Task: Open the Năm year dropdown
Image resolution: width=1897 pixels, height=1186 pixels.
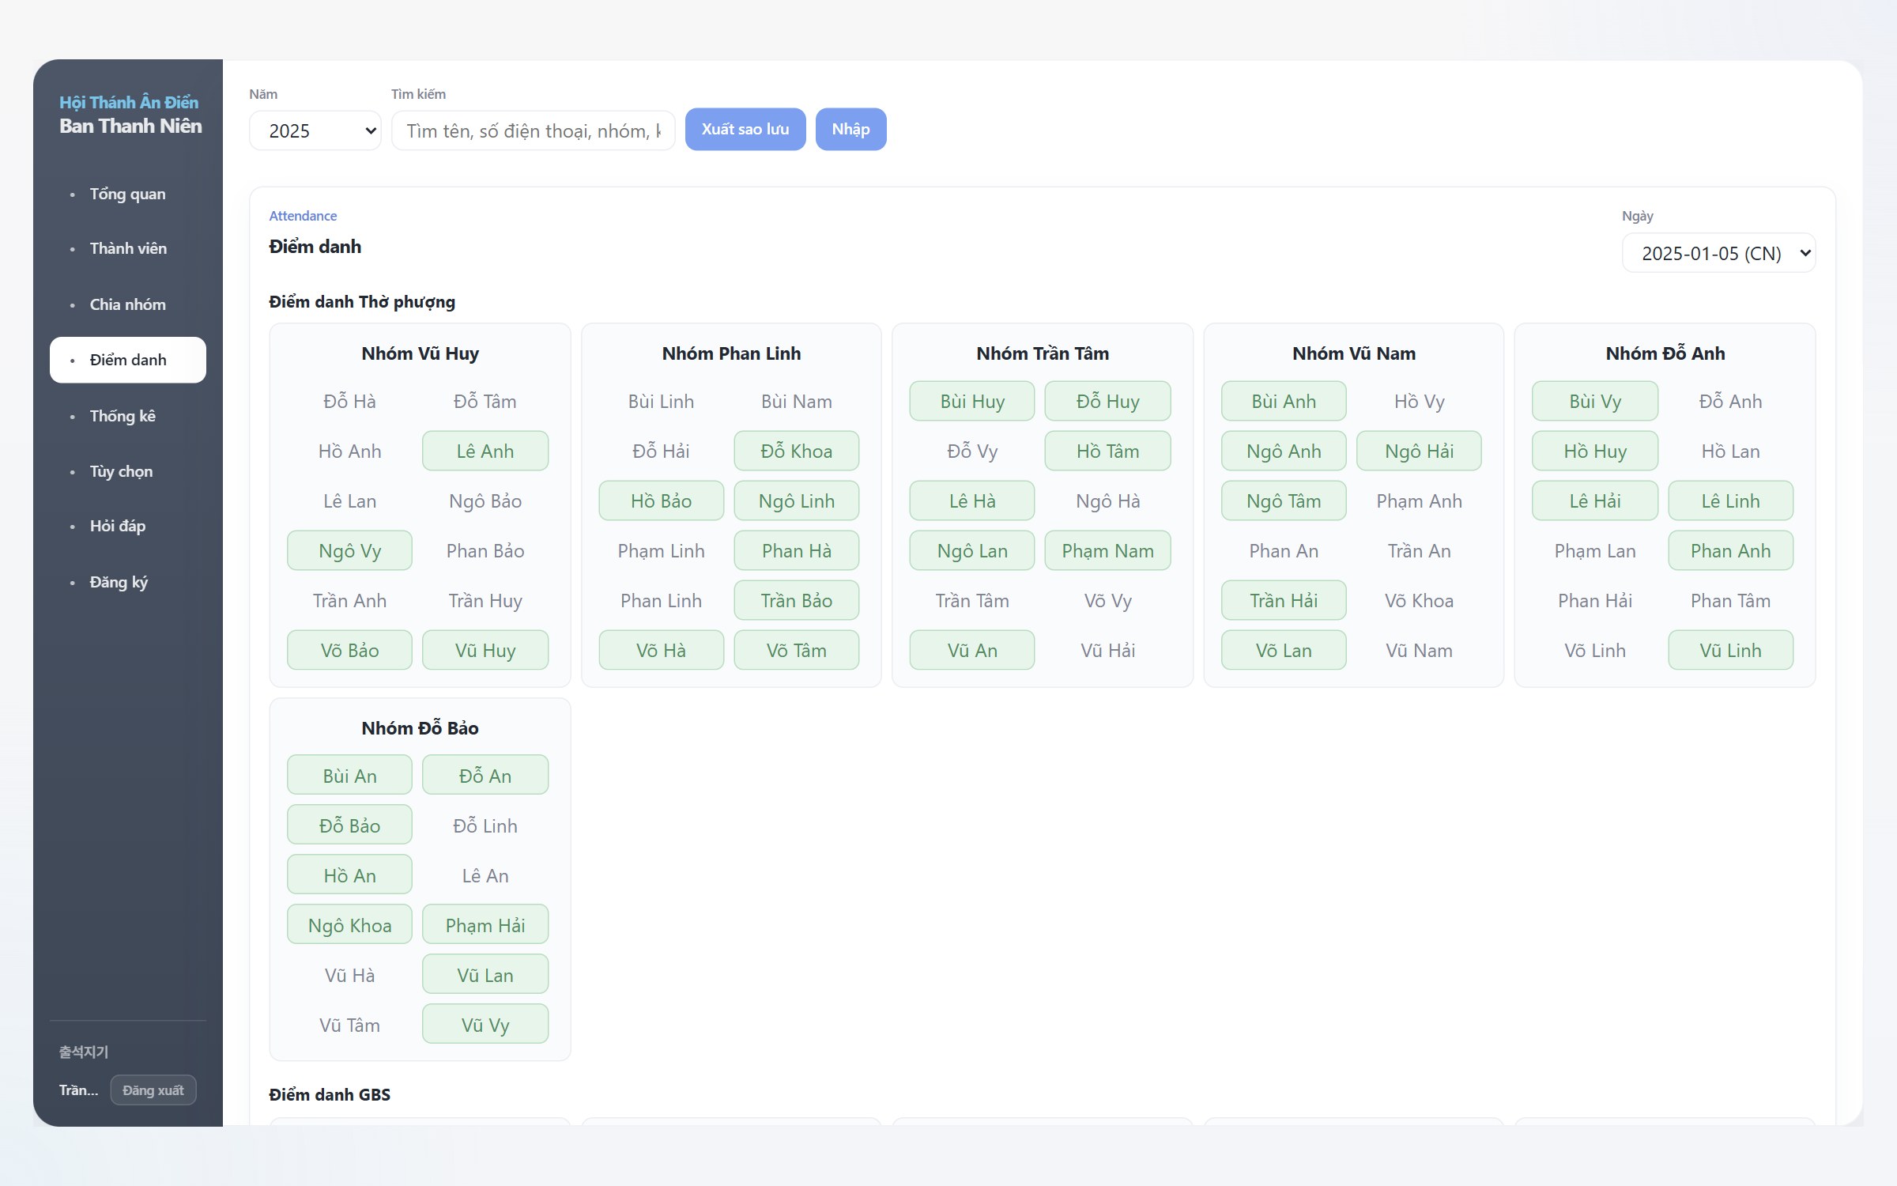Action: point(315,130)
